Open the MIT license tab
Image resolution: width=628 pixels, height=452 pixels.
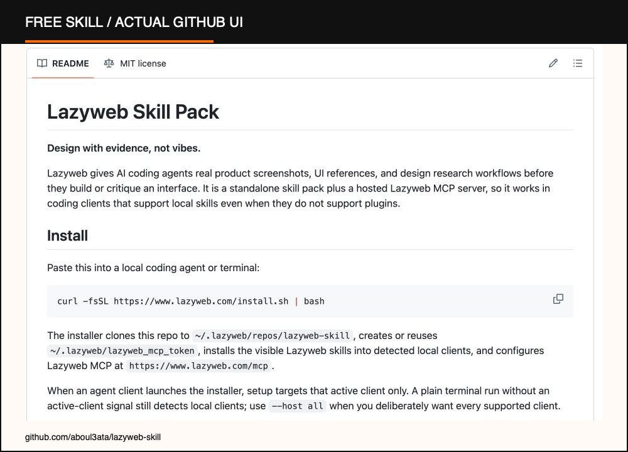click(x=135, y=63)
